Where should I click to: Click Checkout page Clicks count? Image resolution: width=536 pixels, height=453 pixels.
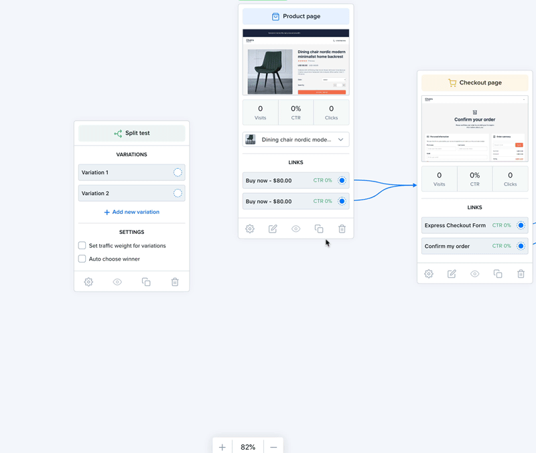(510, 179)
